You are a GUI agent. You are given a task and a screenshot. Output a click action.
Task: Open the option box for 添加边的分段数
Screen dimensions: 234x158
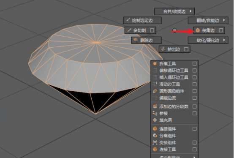pos(194,106)
